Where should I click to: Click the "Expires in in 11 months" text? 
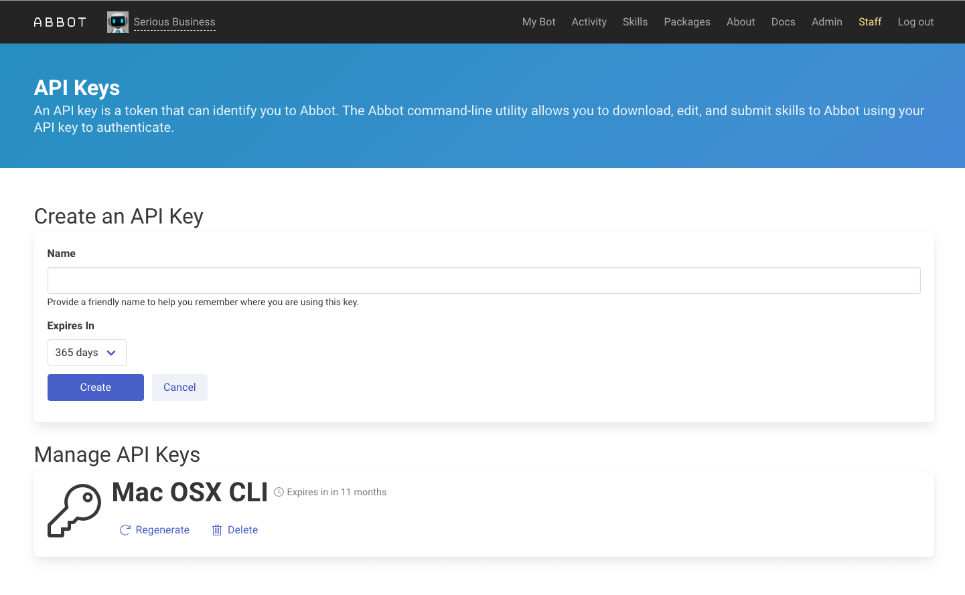(x=337, y=492)
